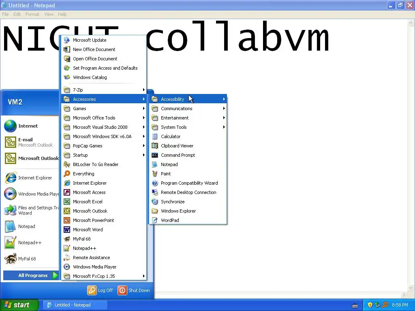The height and width of the screenshot is (311, 415).
Task: Expand the Microsoft Windows SDK v6.0A submenu arrow
Action: [144, 136]
